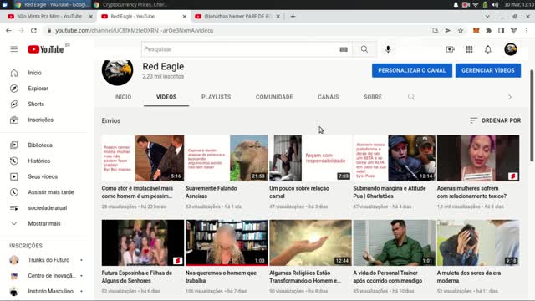The height and width of the screenshot is (301, 535).
Task: Open video titled Suavemente Falando Asneiras
Action: coord(211,192)
